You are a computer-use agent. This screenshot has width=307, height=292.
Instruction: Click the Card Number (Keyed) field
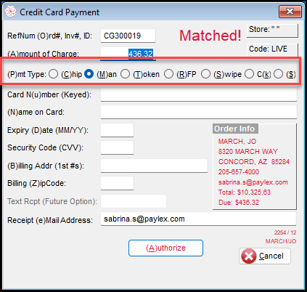(x=199, y=94)
